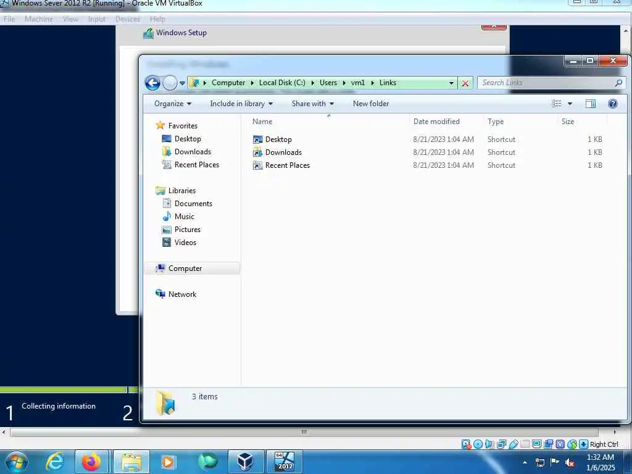Screen dimensions: 632x474
Task: Select Computer in the address breadcrumb
Action: [228, 83]
